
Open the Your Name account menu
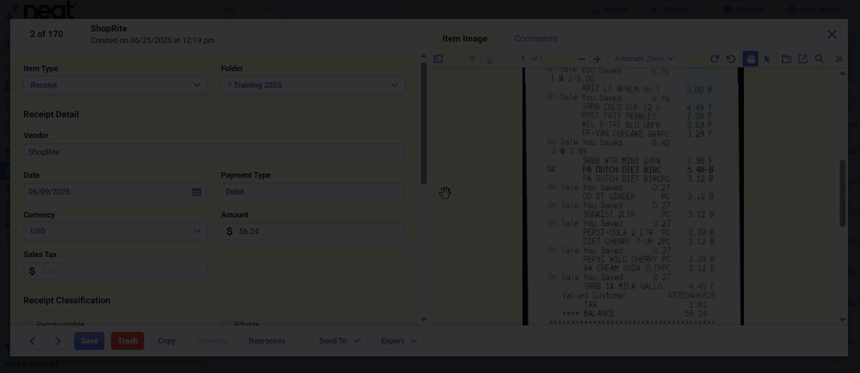[819, 9]
